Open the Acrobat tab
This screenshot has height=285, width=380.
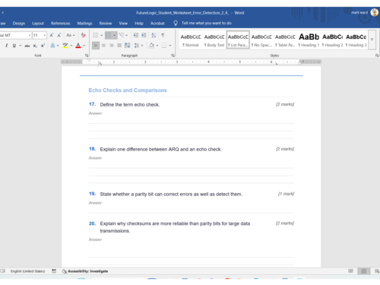point(157,23)
